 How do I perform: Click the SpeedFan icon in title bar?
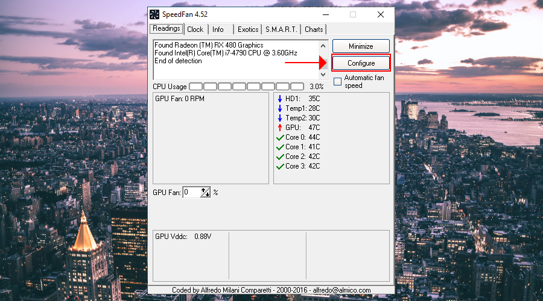click(x=155, y=14)
